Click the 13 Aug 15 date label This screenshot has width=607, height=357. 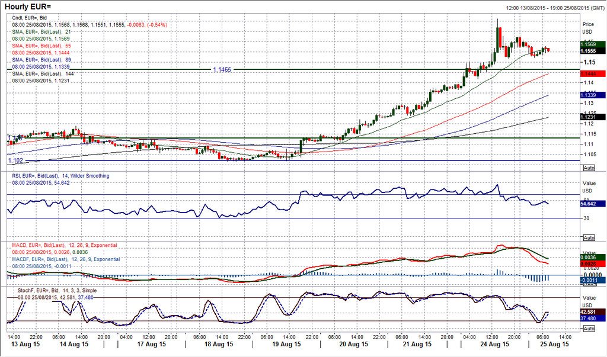point(25,344)
